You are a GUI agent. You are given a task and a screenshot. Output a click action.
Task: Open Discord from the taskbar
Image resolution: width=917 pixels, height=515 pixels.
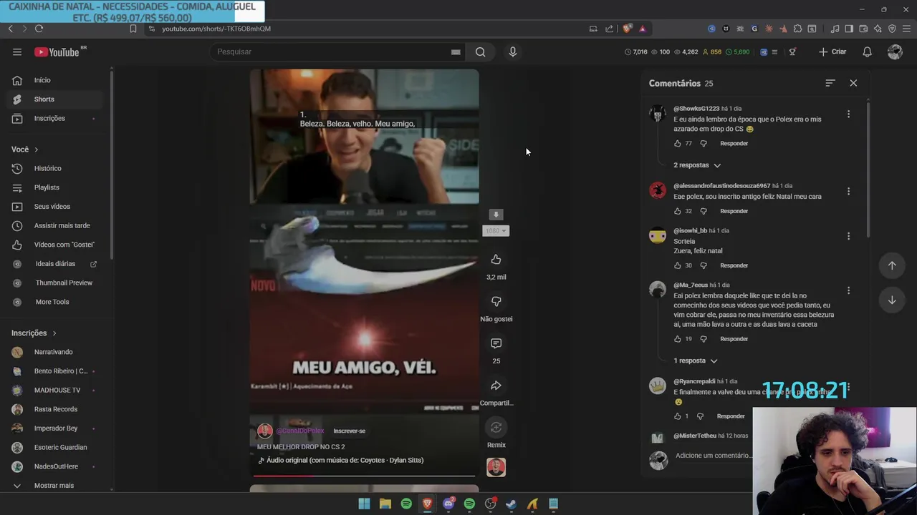click(x=448, y=504)
